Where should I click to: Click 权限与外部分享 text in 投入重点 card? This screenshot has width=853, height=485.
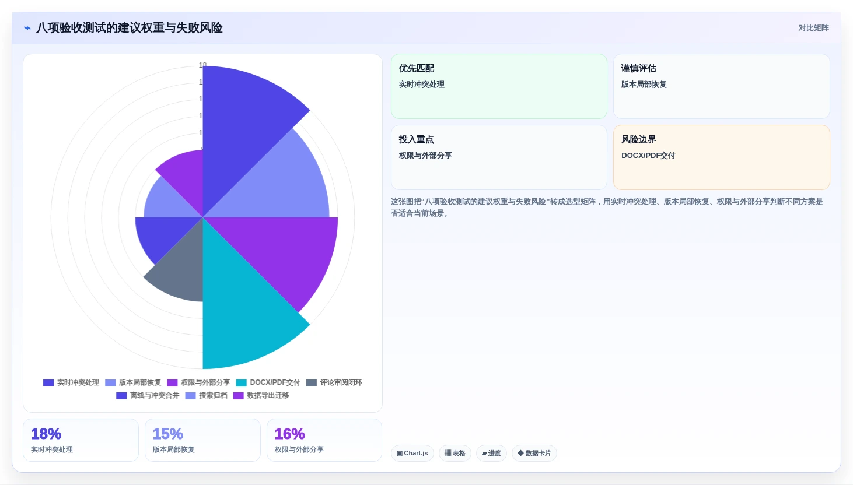[425, 156]
